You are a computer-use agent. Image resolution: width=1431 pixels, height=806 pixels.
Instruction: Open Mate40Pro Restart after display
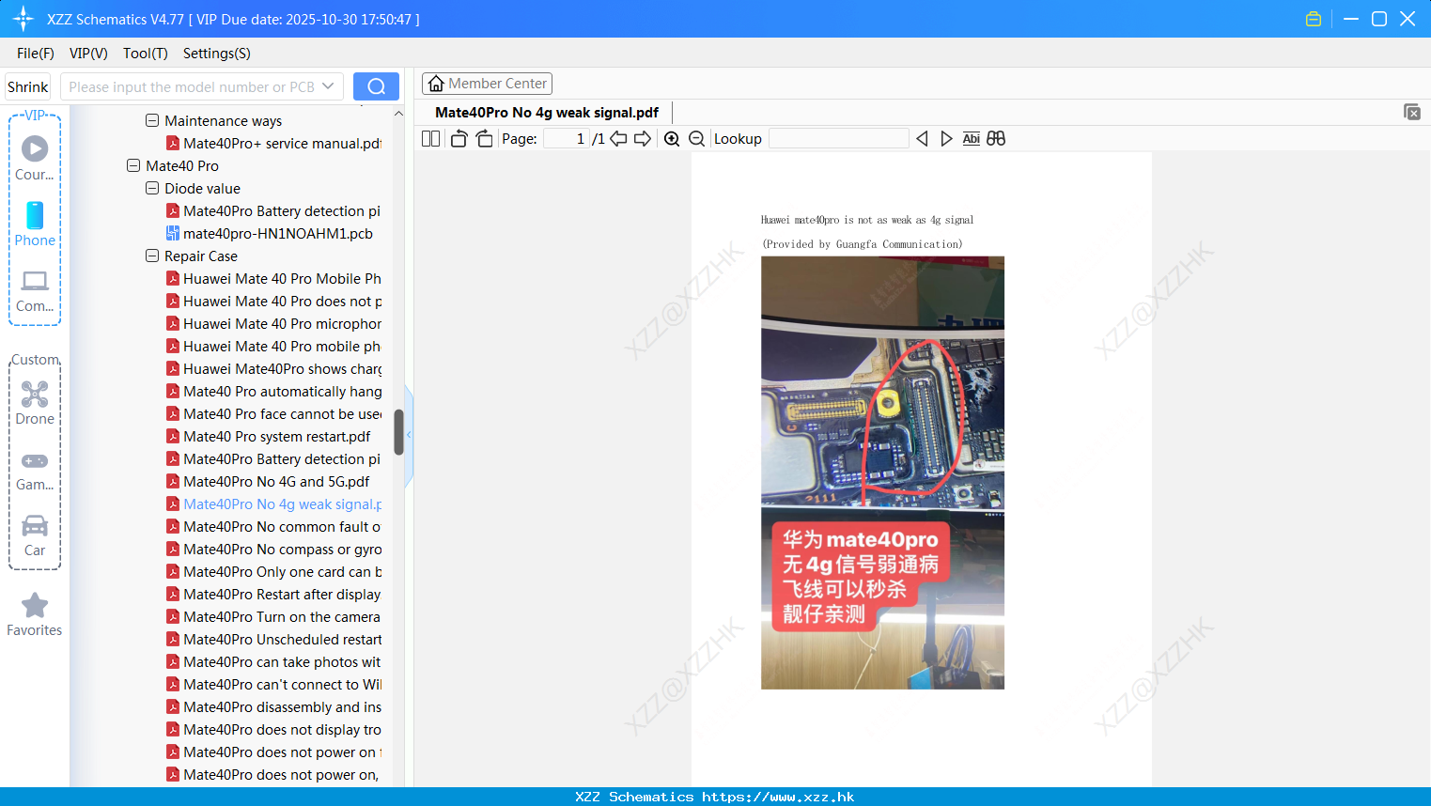273,595
